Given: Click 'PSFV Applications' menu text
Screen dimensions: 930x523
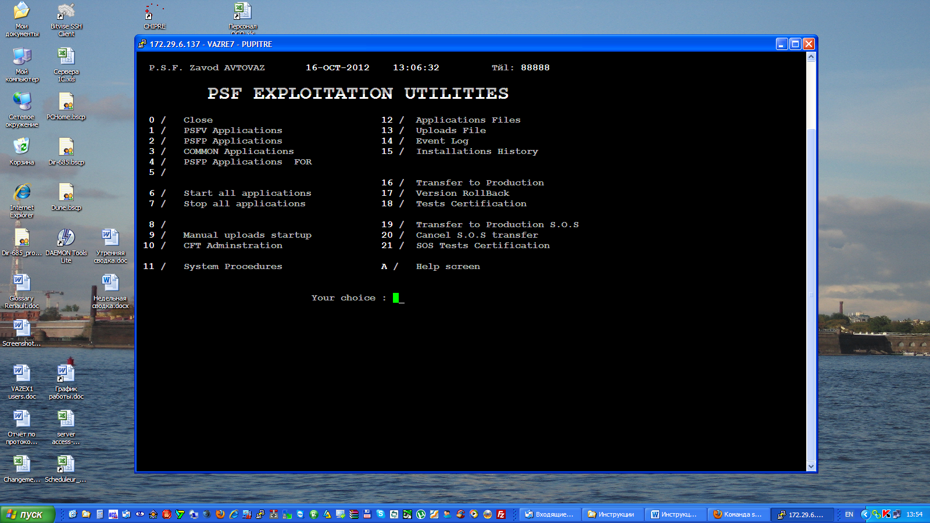Looking at the screenshot, I should click(x=233, y=130).
